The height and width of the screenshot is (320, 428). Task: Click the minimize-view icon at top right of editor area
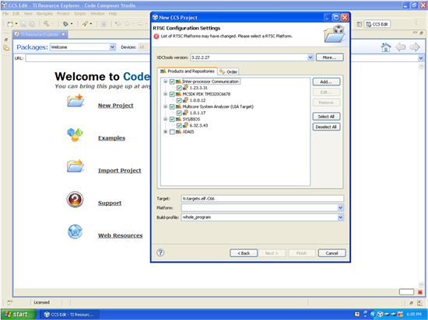pyautogui.click(x=415, y=33)
